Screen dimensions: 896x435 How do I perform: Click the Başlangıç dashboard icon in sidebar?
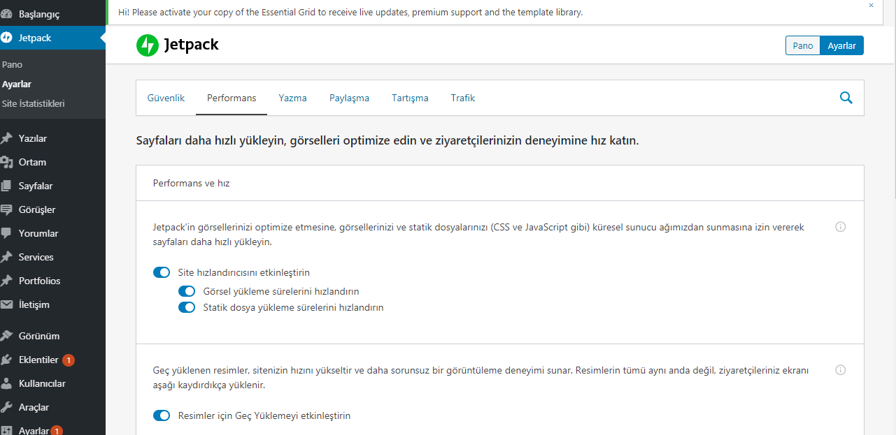[7, 14]
